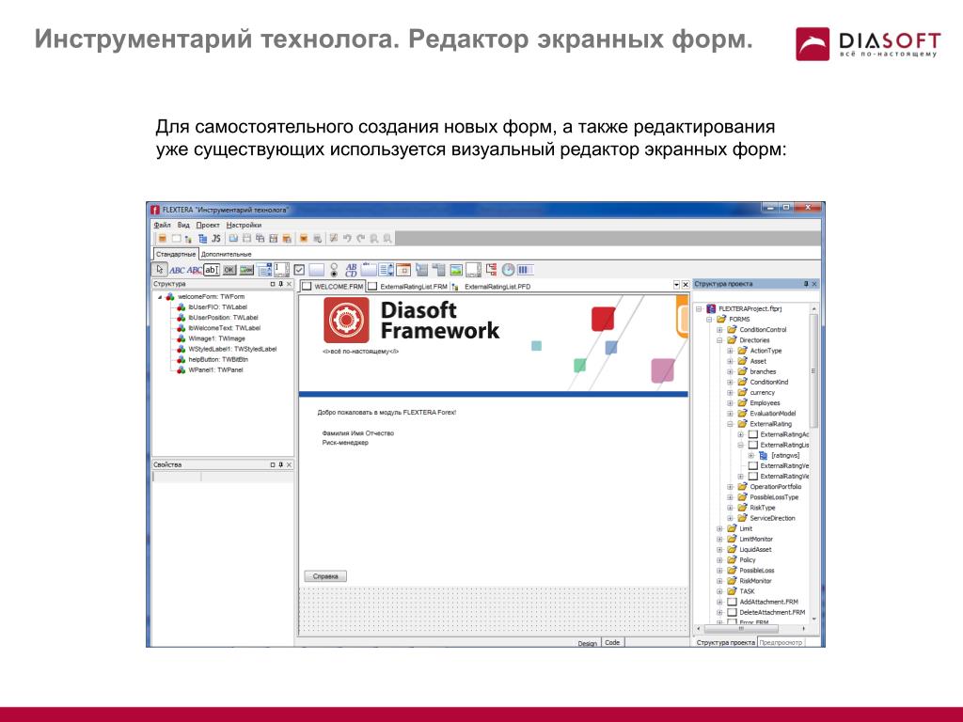Select WPanel1: TWPanel in structure tree
This screenshot has width=963, height=722.
point(215,370)
